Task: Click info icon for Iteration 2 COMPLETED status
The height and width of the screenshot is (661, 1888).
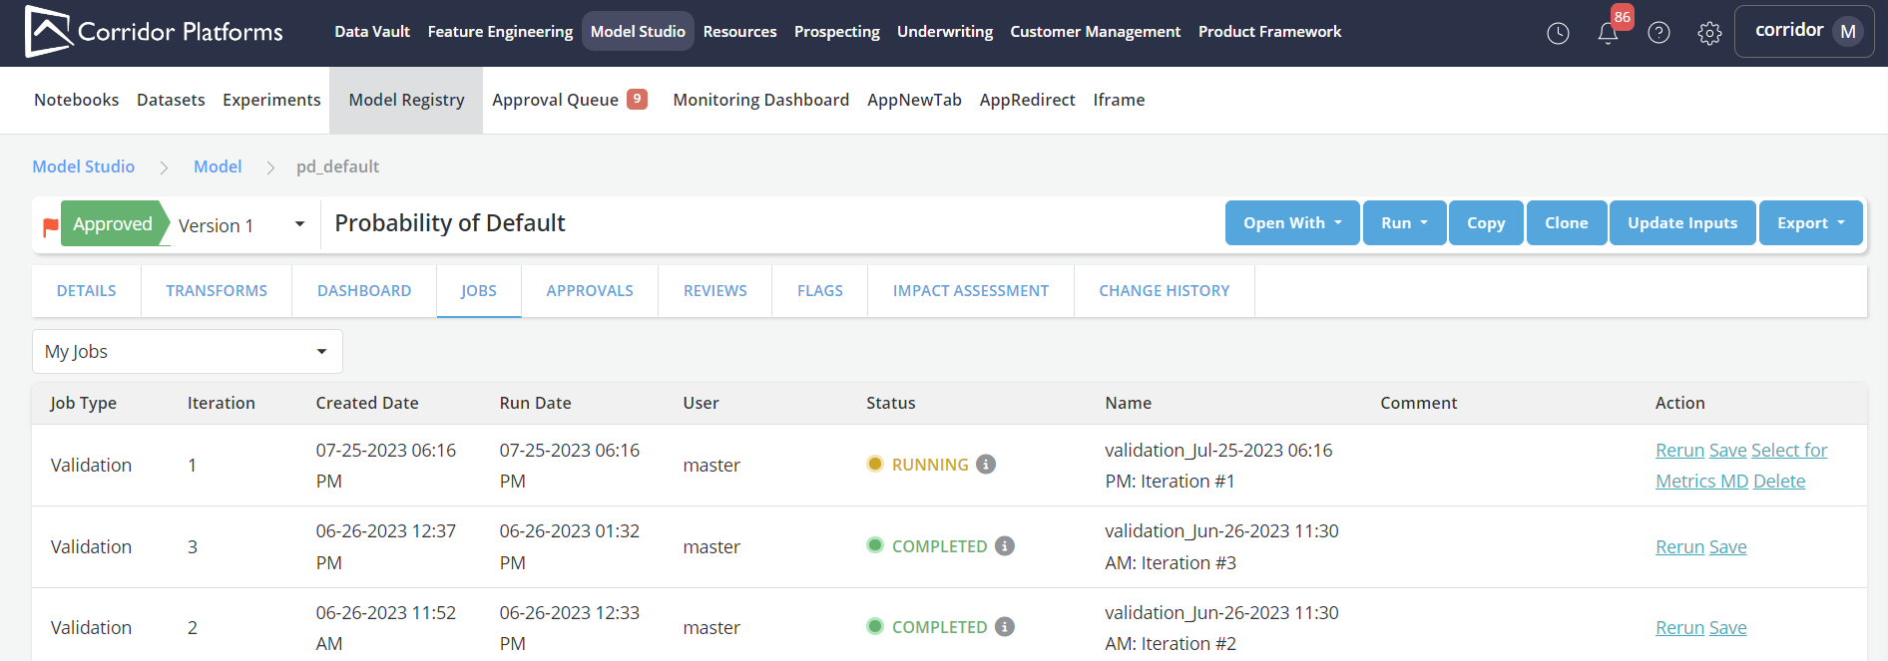Action: 1005,627
